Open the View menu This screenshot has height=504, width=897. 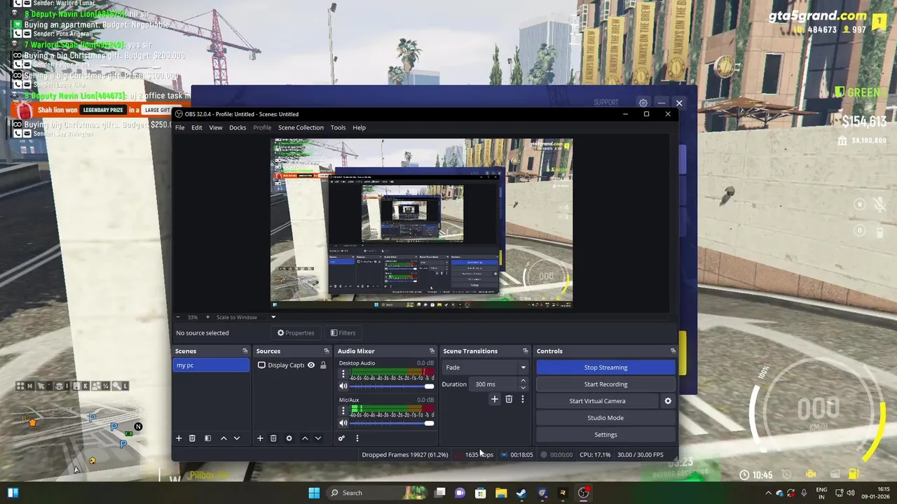pyautogui.click(x=216, y=127)
